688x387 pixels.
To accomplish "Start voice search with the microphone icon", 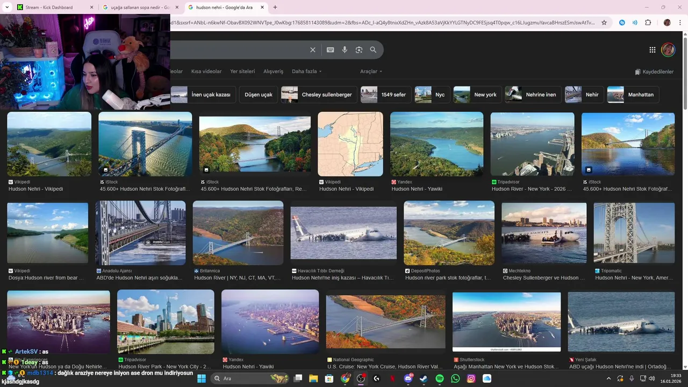I will pos(345,50).
